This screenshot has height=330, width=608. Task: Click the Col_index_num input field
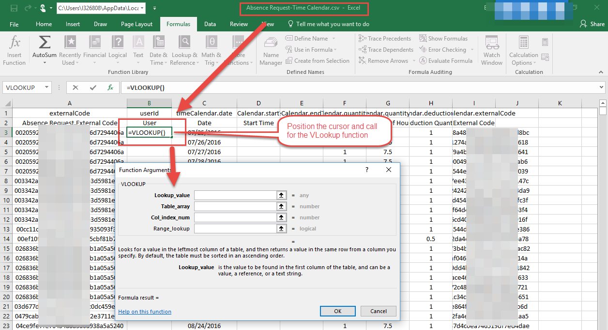coord(235,217)
